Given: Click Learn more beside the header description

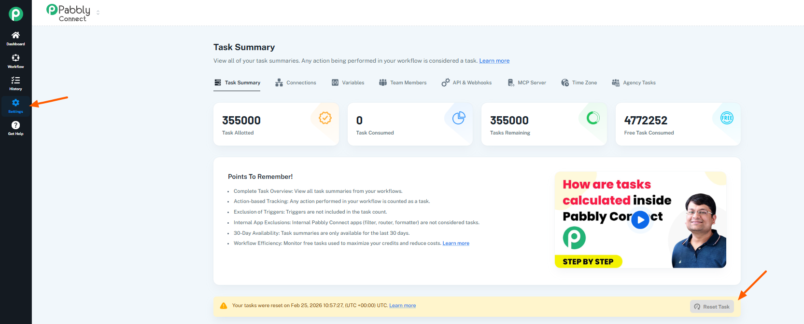Looking at the screenshot, I should point(494,61).
